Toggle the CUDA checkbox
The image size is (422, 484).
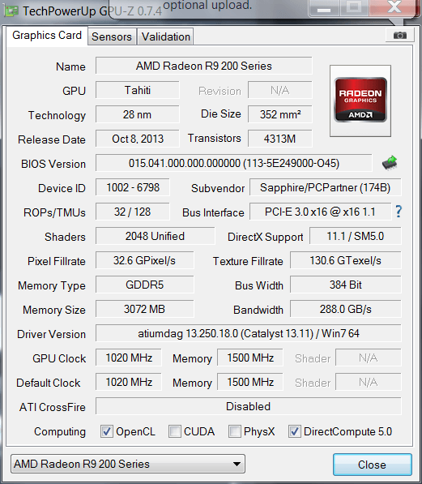click(175, 431)
